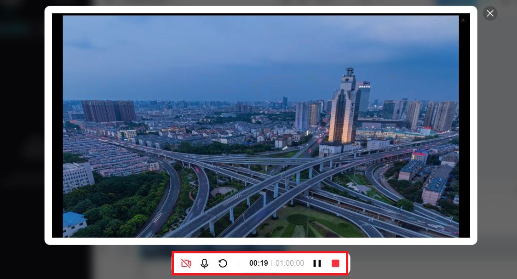Click the elapsed time 00:19
The height and width of the screenshot is (279, 517).
click(x=258, y=263)
